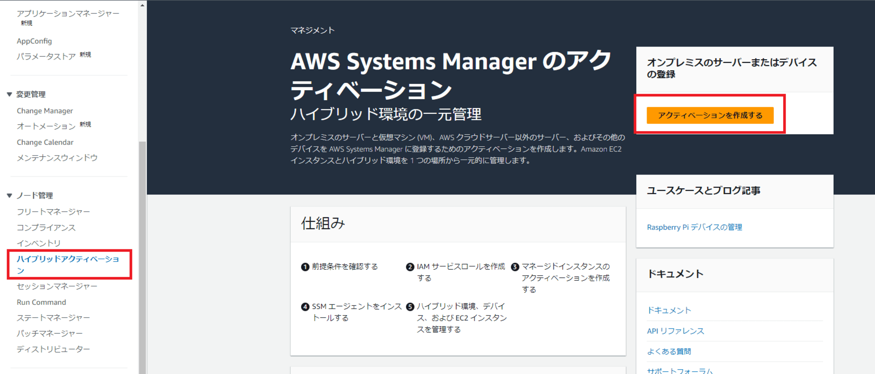Open the ドキュメント link
This screenshot has height=374, width=875.
(x=669, y=311)
